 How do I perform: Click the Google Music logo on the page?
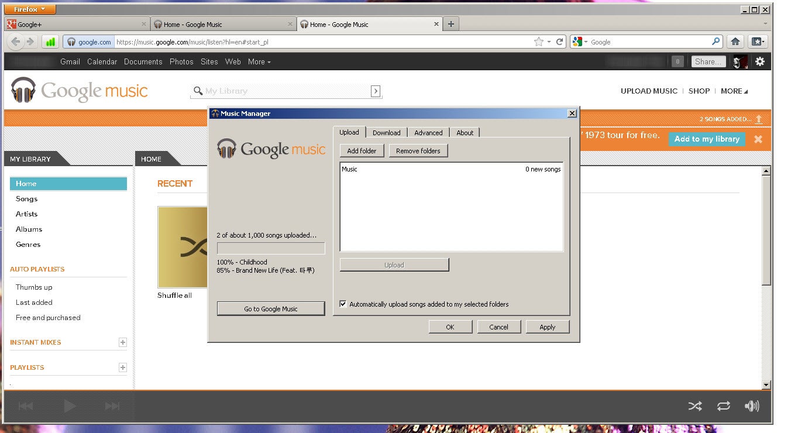[x=80, y=91]
